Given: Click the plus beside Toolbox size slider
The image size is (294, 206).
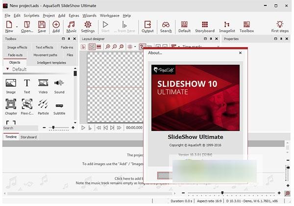Looking at the screenshot, I should coord(73,128).
